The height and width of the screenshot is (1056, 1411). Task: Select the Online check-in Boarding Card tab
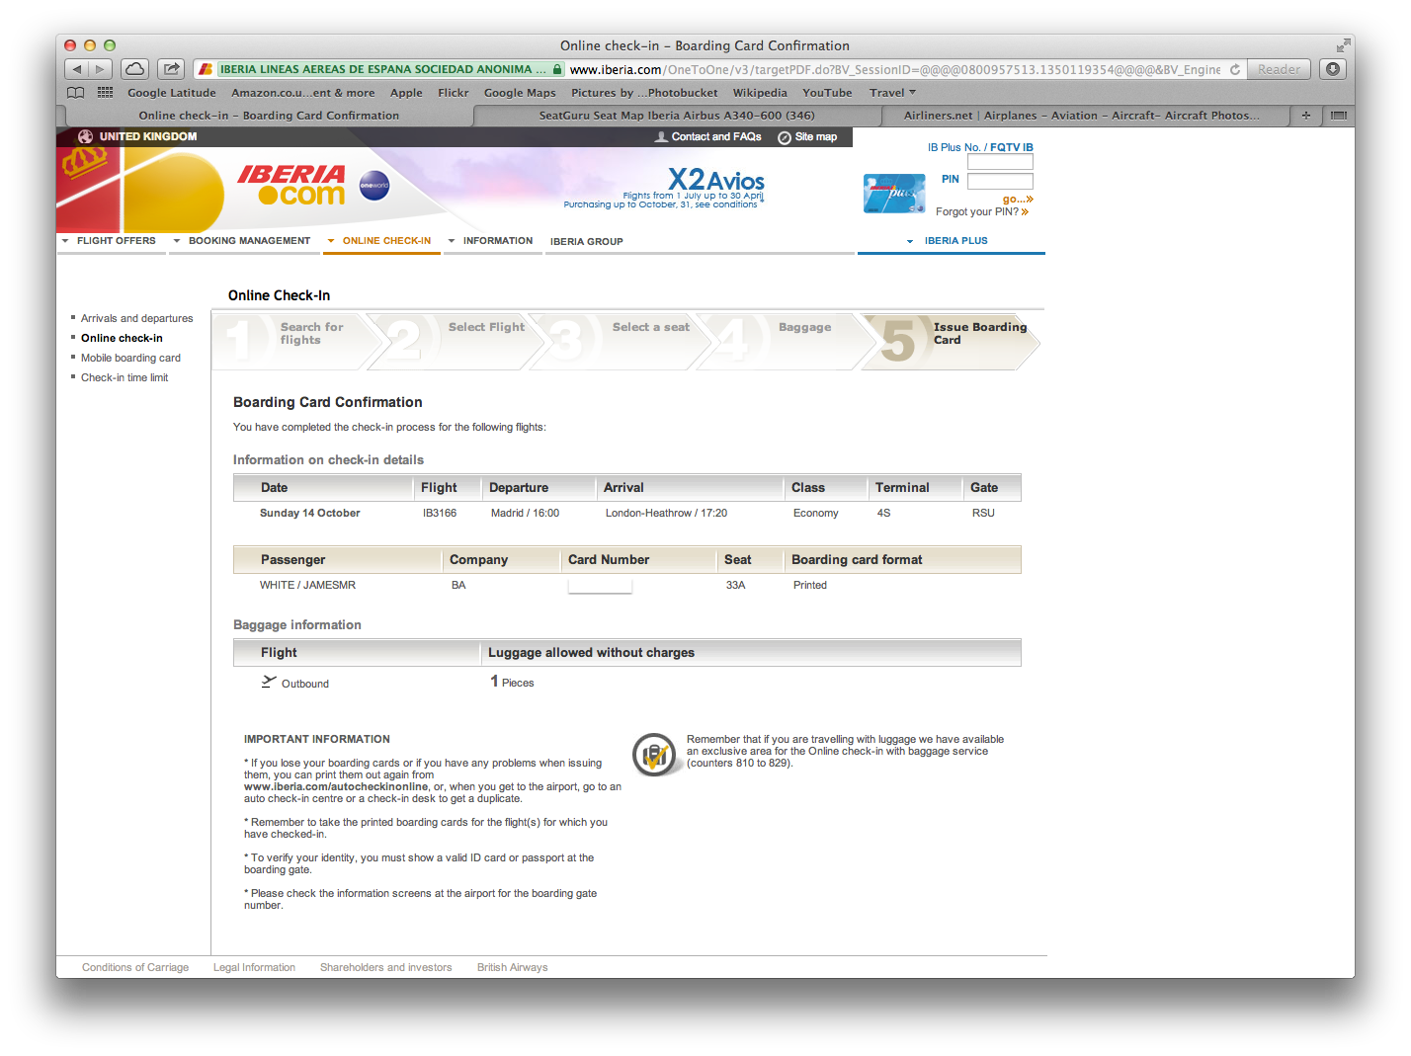(x=269, y=116)
